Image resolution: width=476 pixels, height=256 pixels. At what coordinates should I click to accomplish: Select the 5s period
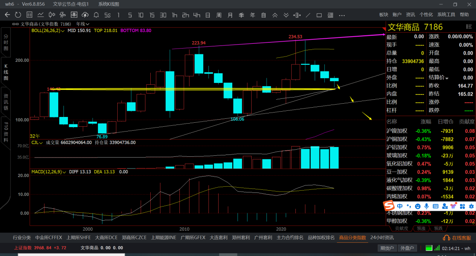coord(108,15)
